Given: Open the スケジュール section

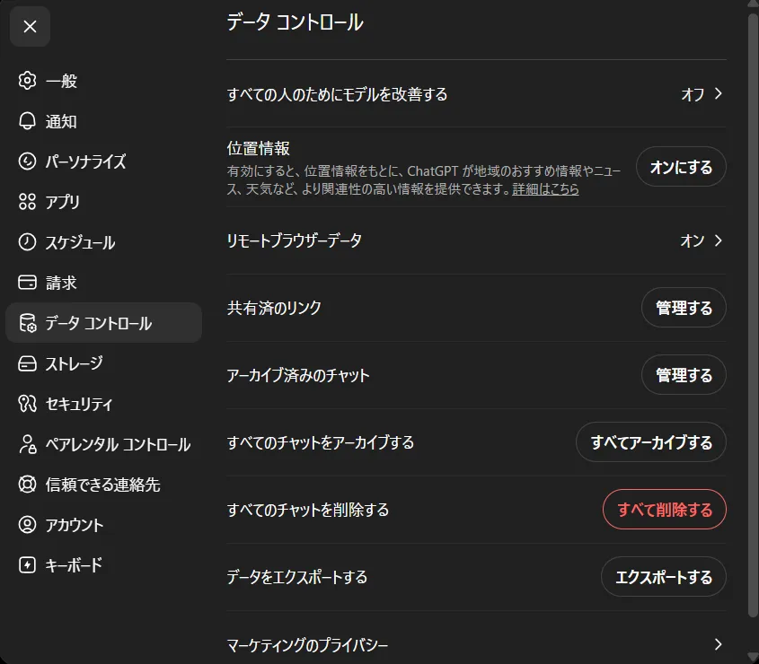Looking at the screenshot, I should click(103, 241).
